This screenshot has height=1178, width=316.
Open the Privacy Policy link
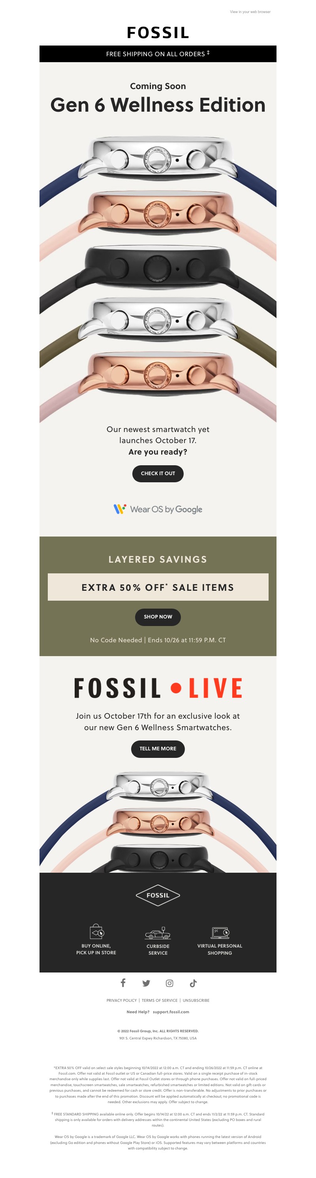(122, 1000)
